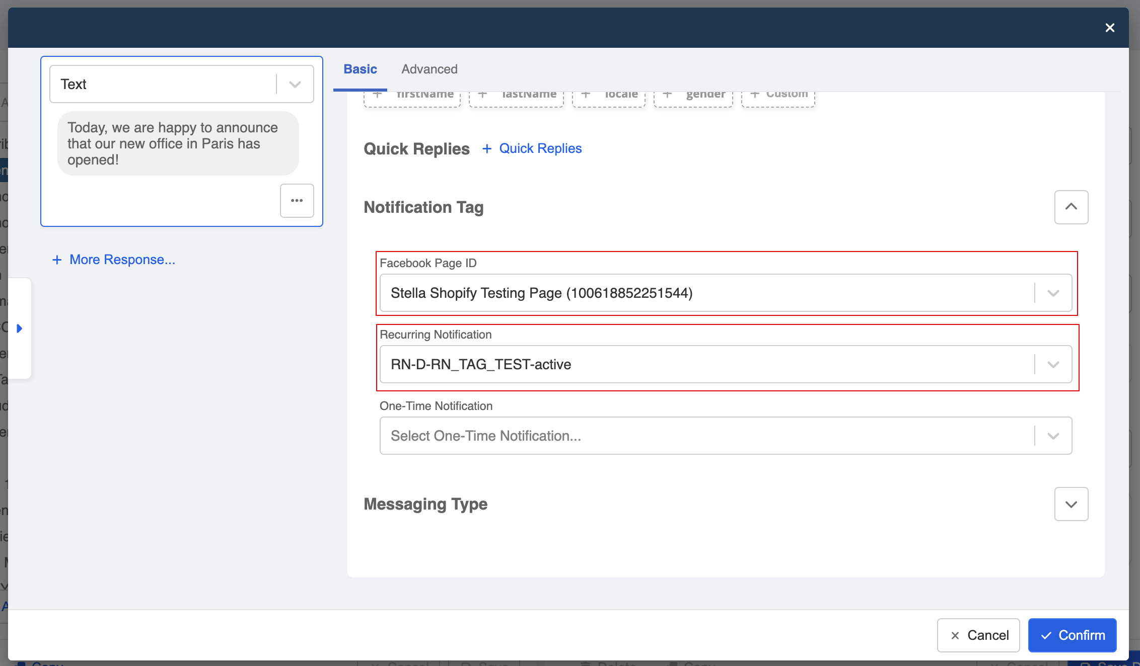This screenshot has width=1140, height=666.
Task: Close the dialog with the X icon
Action: pyautogui.click(x=1109, y=28)
